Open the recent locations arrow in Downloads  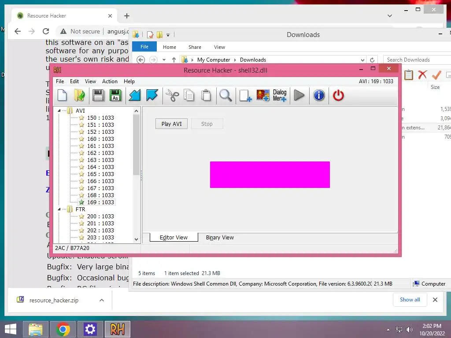click(x=164, y=60)
